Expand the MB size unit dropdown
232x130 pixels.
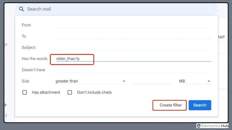click(x=194, y=81)
